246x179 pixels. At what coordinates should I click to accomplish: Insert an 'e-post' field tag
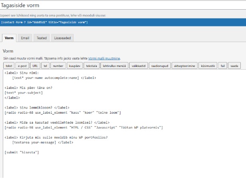(22, 66)
